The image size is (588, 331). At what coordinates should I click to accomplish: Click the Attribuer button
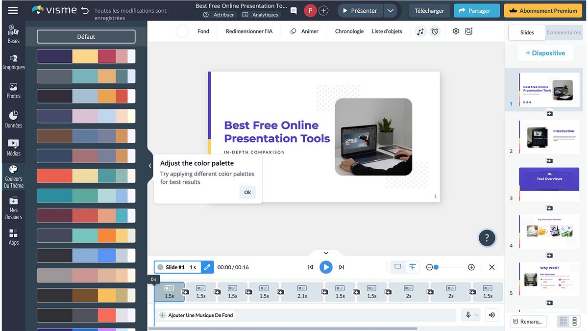(219, 15)
